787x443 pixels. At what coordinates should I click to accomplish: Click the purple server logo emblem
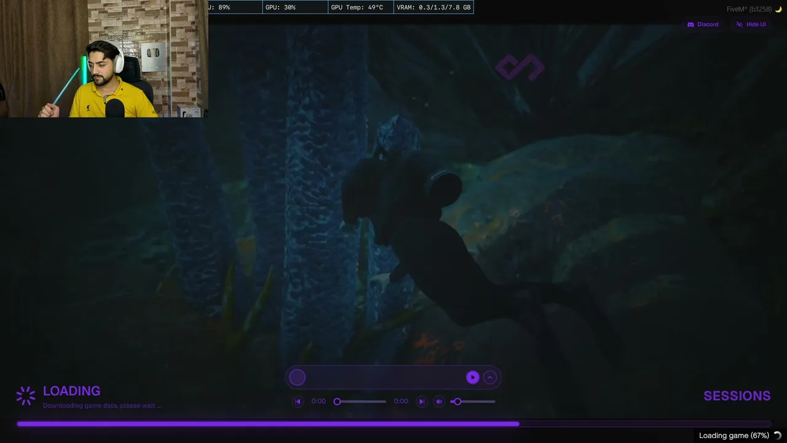[520, 68]
